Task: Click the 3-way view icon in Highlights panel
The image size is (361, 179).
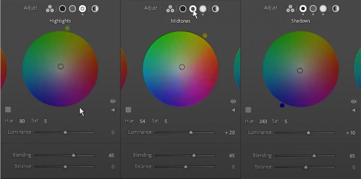Action: click(x=50, y=9)
